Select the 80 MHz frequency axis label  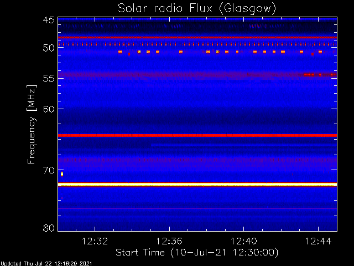(49, 228)
